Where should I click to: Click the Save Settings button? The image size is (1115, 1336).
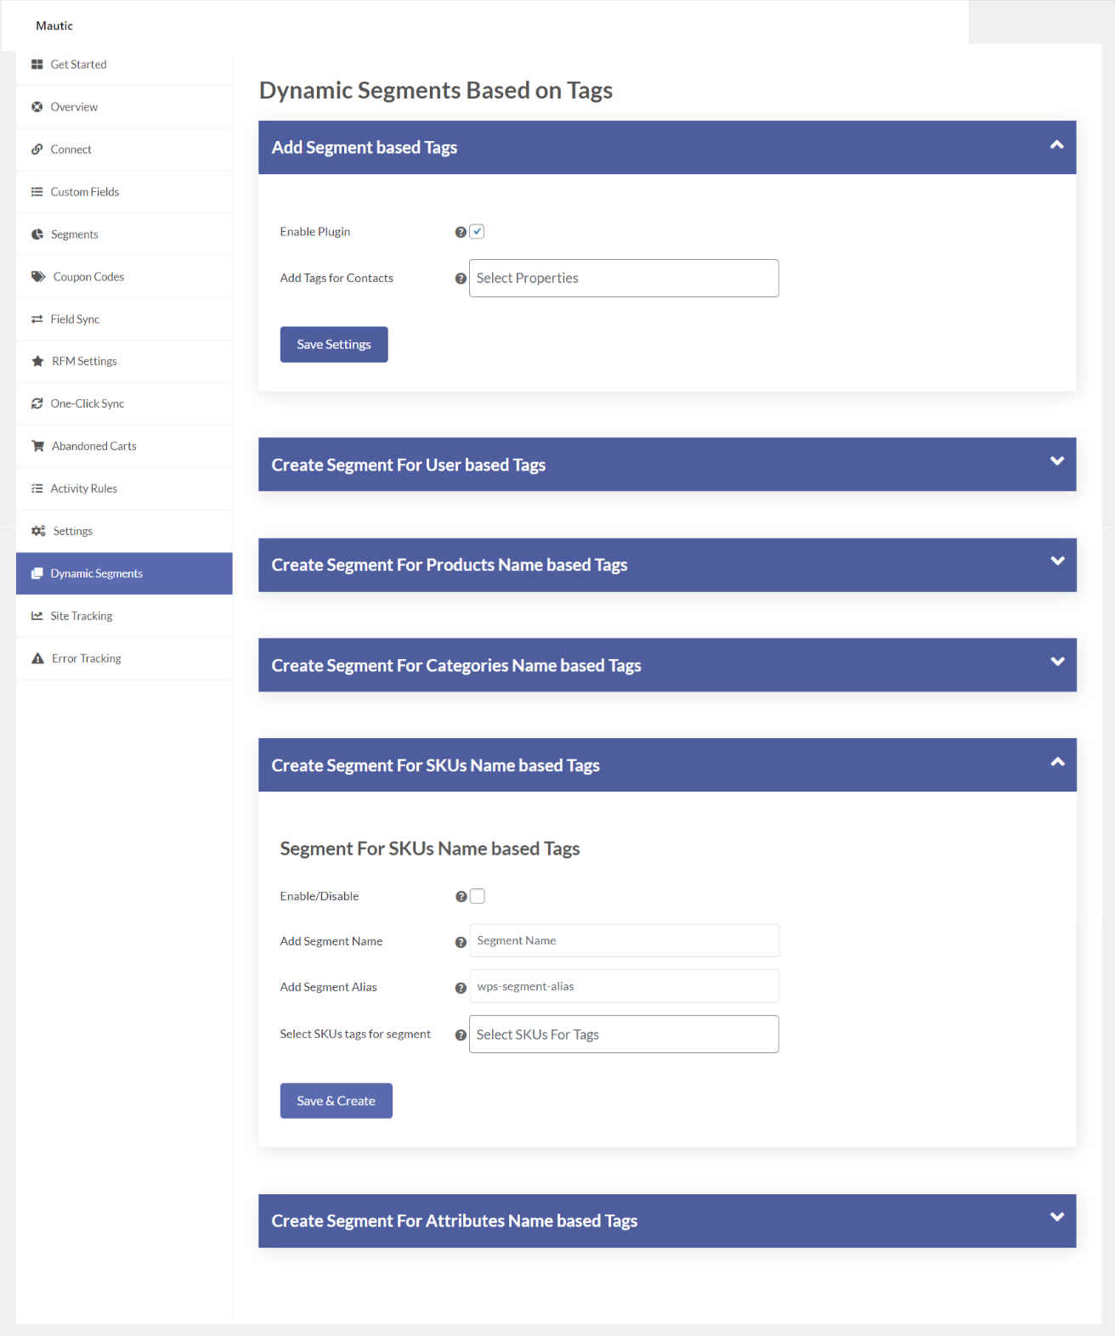point(334,345)
